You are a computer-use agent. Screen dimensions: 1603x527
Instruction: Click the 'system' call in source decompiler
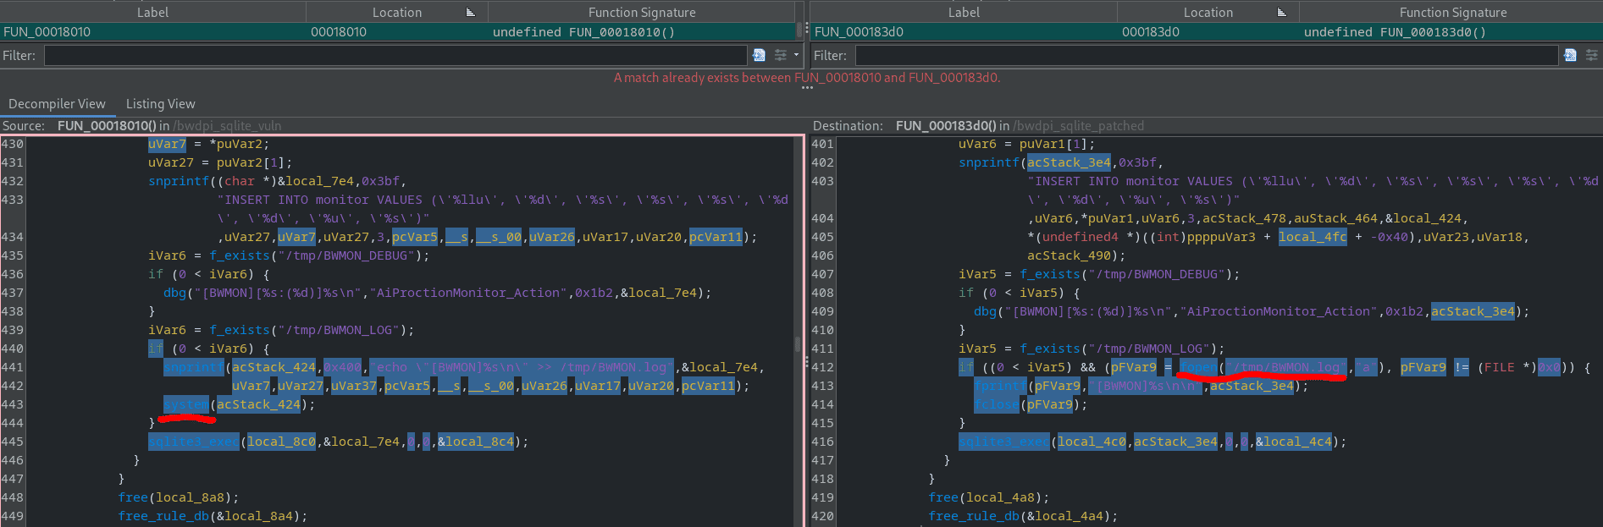click(186, 404)
